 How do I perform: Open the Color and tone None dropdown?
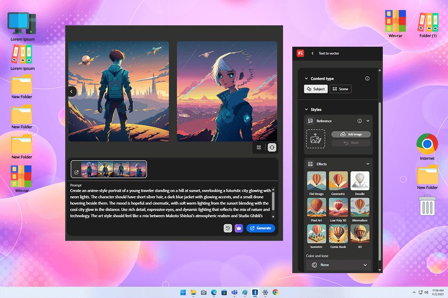pos(338,265)
